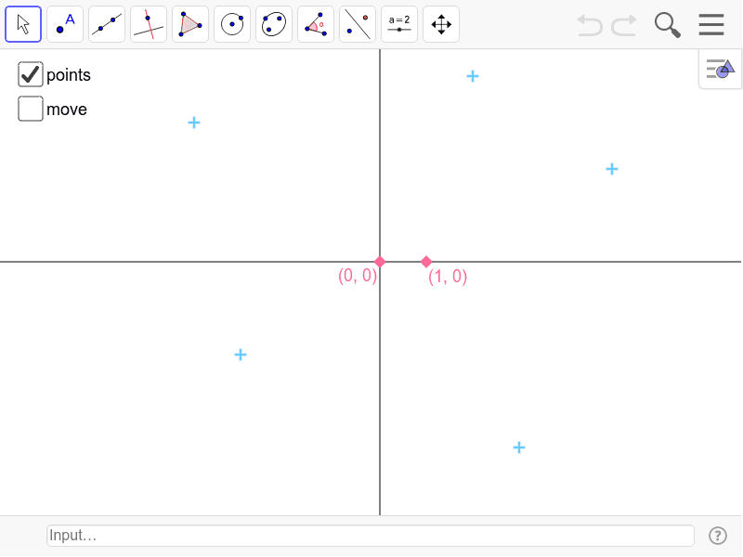Screen dimensions: 743x557
Task: Select the Line through two points tool
Action: tap(107, 24)
